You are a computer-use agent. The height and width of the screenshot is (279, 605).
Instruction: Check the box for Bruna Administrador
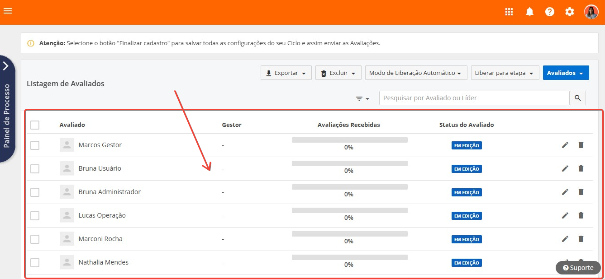point(35,192)
